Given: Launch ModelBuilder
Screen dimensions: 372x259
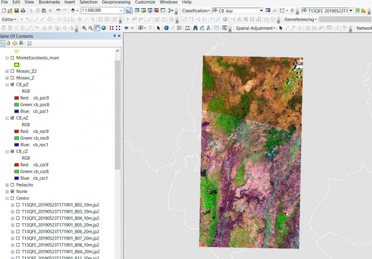Looking at the screenshot, I should click(171, 10).
